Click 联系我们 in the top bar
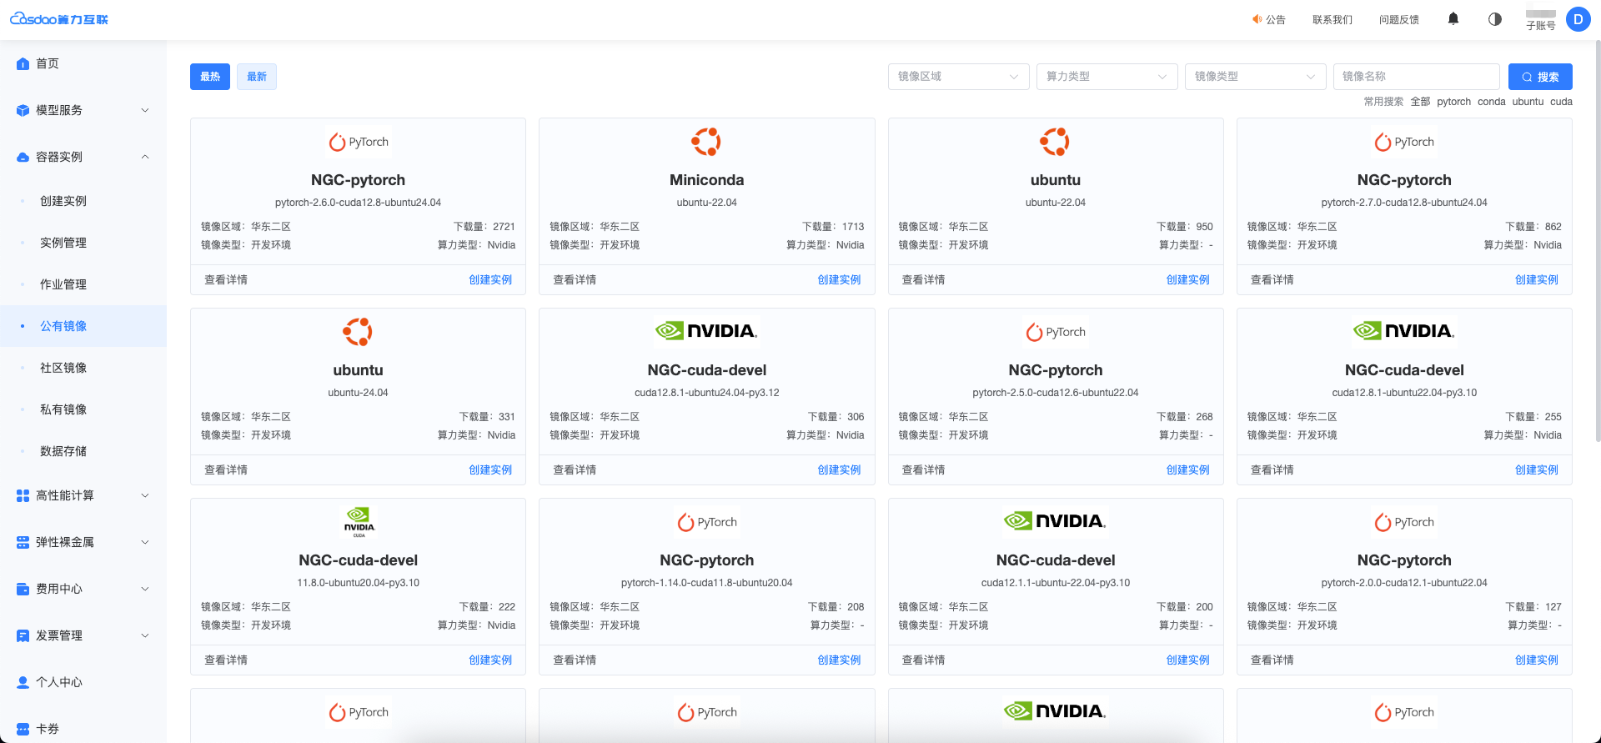The image size is (1601, 743). (1332, 19)
